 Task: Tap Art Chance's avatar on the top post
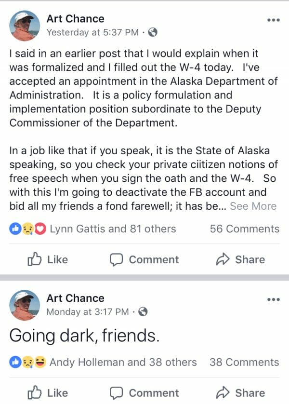point(25,25)
